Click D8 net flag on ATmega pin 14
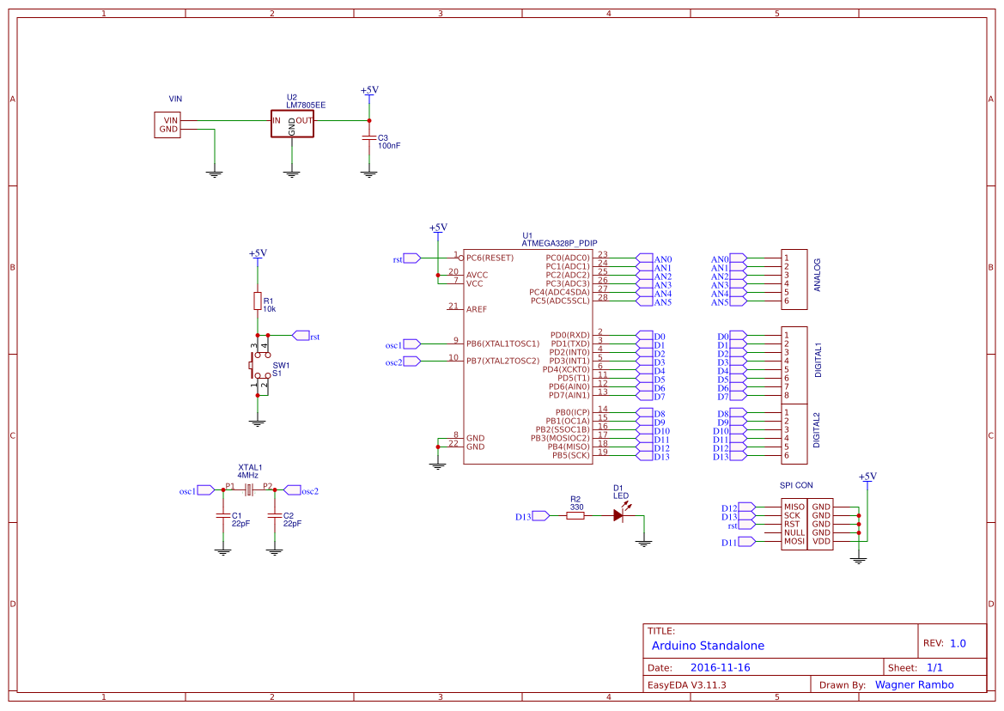 coord(644,413)
